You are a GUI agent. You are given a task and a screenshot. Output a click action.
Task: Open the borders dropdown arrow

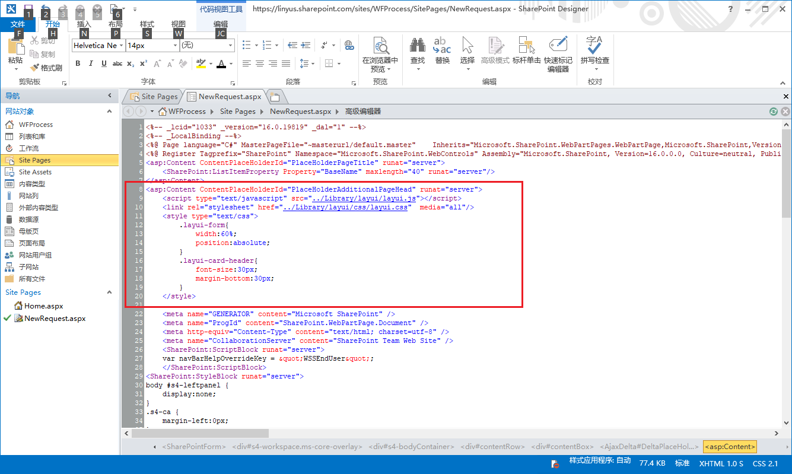coord(338,63)
